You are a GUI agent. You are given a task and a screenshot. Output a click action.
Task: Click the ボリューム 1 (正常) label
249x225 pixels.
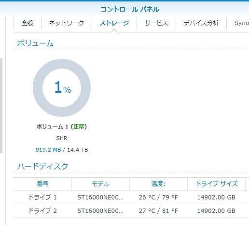pos(62,127)
